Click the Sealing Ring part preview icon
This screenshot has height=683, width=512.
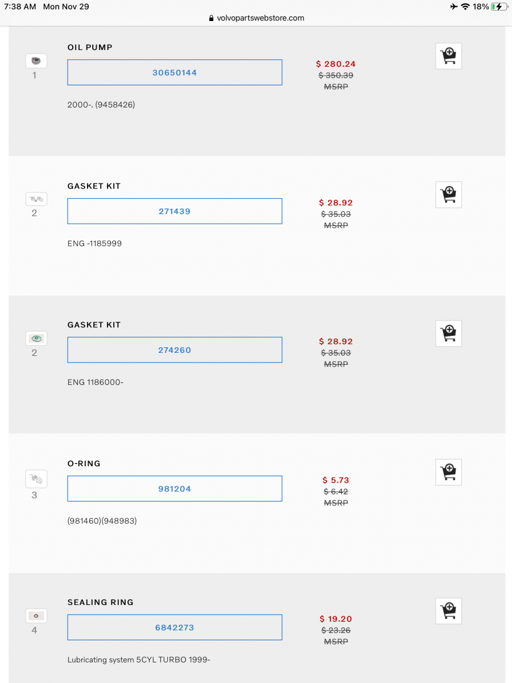click(35, 615)
